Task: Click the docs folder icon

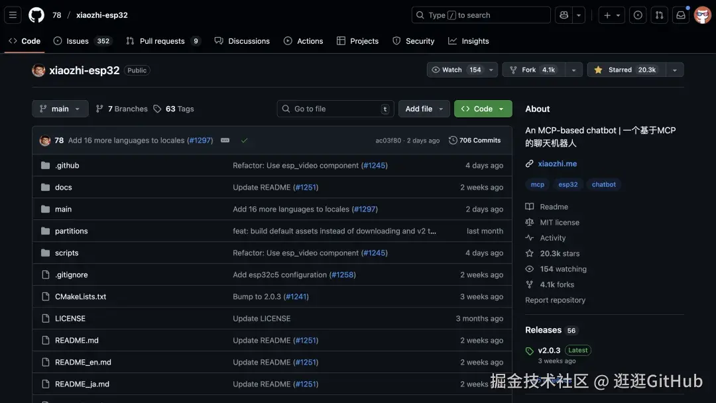Action: 45,187
